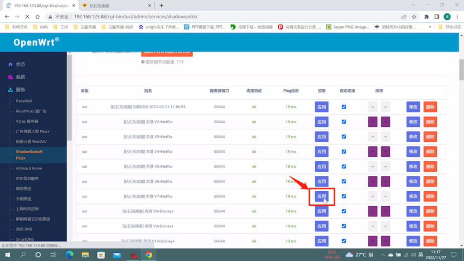Open Microsoft Store from taskbar
The height and width of the screenshot is (261, 464).
click(x=101, y=255)
